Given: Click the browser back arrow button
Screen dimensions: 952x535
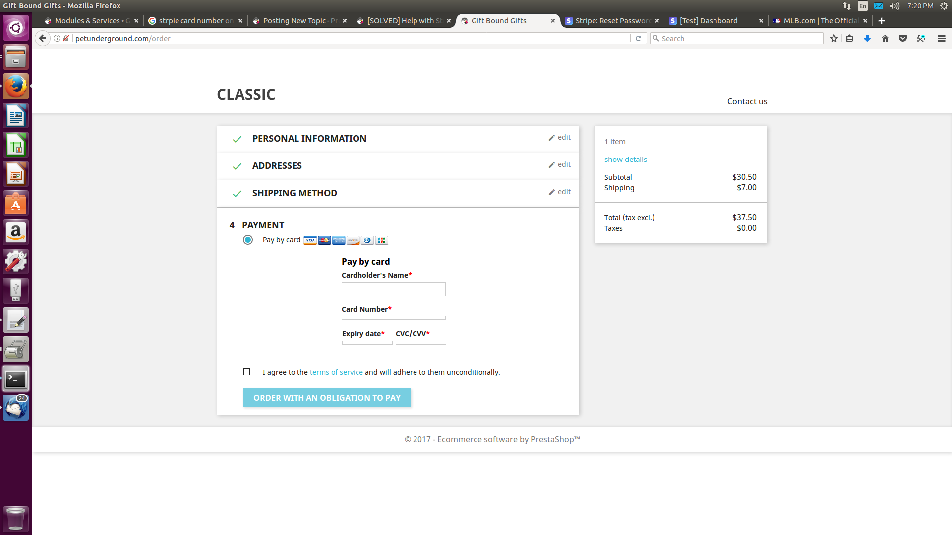Looking at the screenshot, I should [43, 38].
